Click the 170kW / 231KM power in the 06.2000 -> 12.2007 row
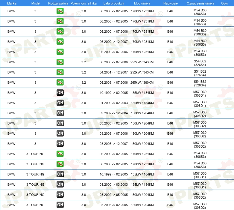Screen dimensions: 234x210 pos(142,42)
